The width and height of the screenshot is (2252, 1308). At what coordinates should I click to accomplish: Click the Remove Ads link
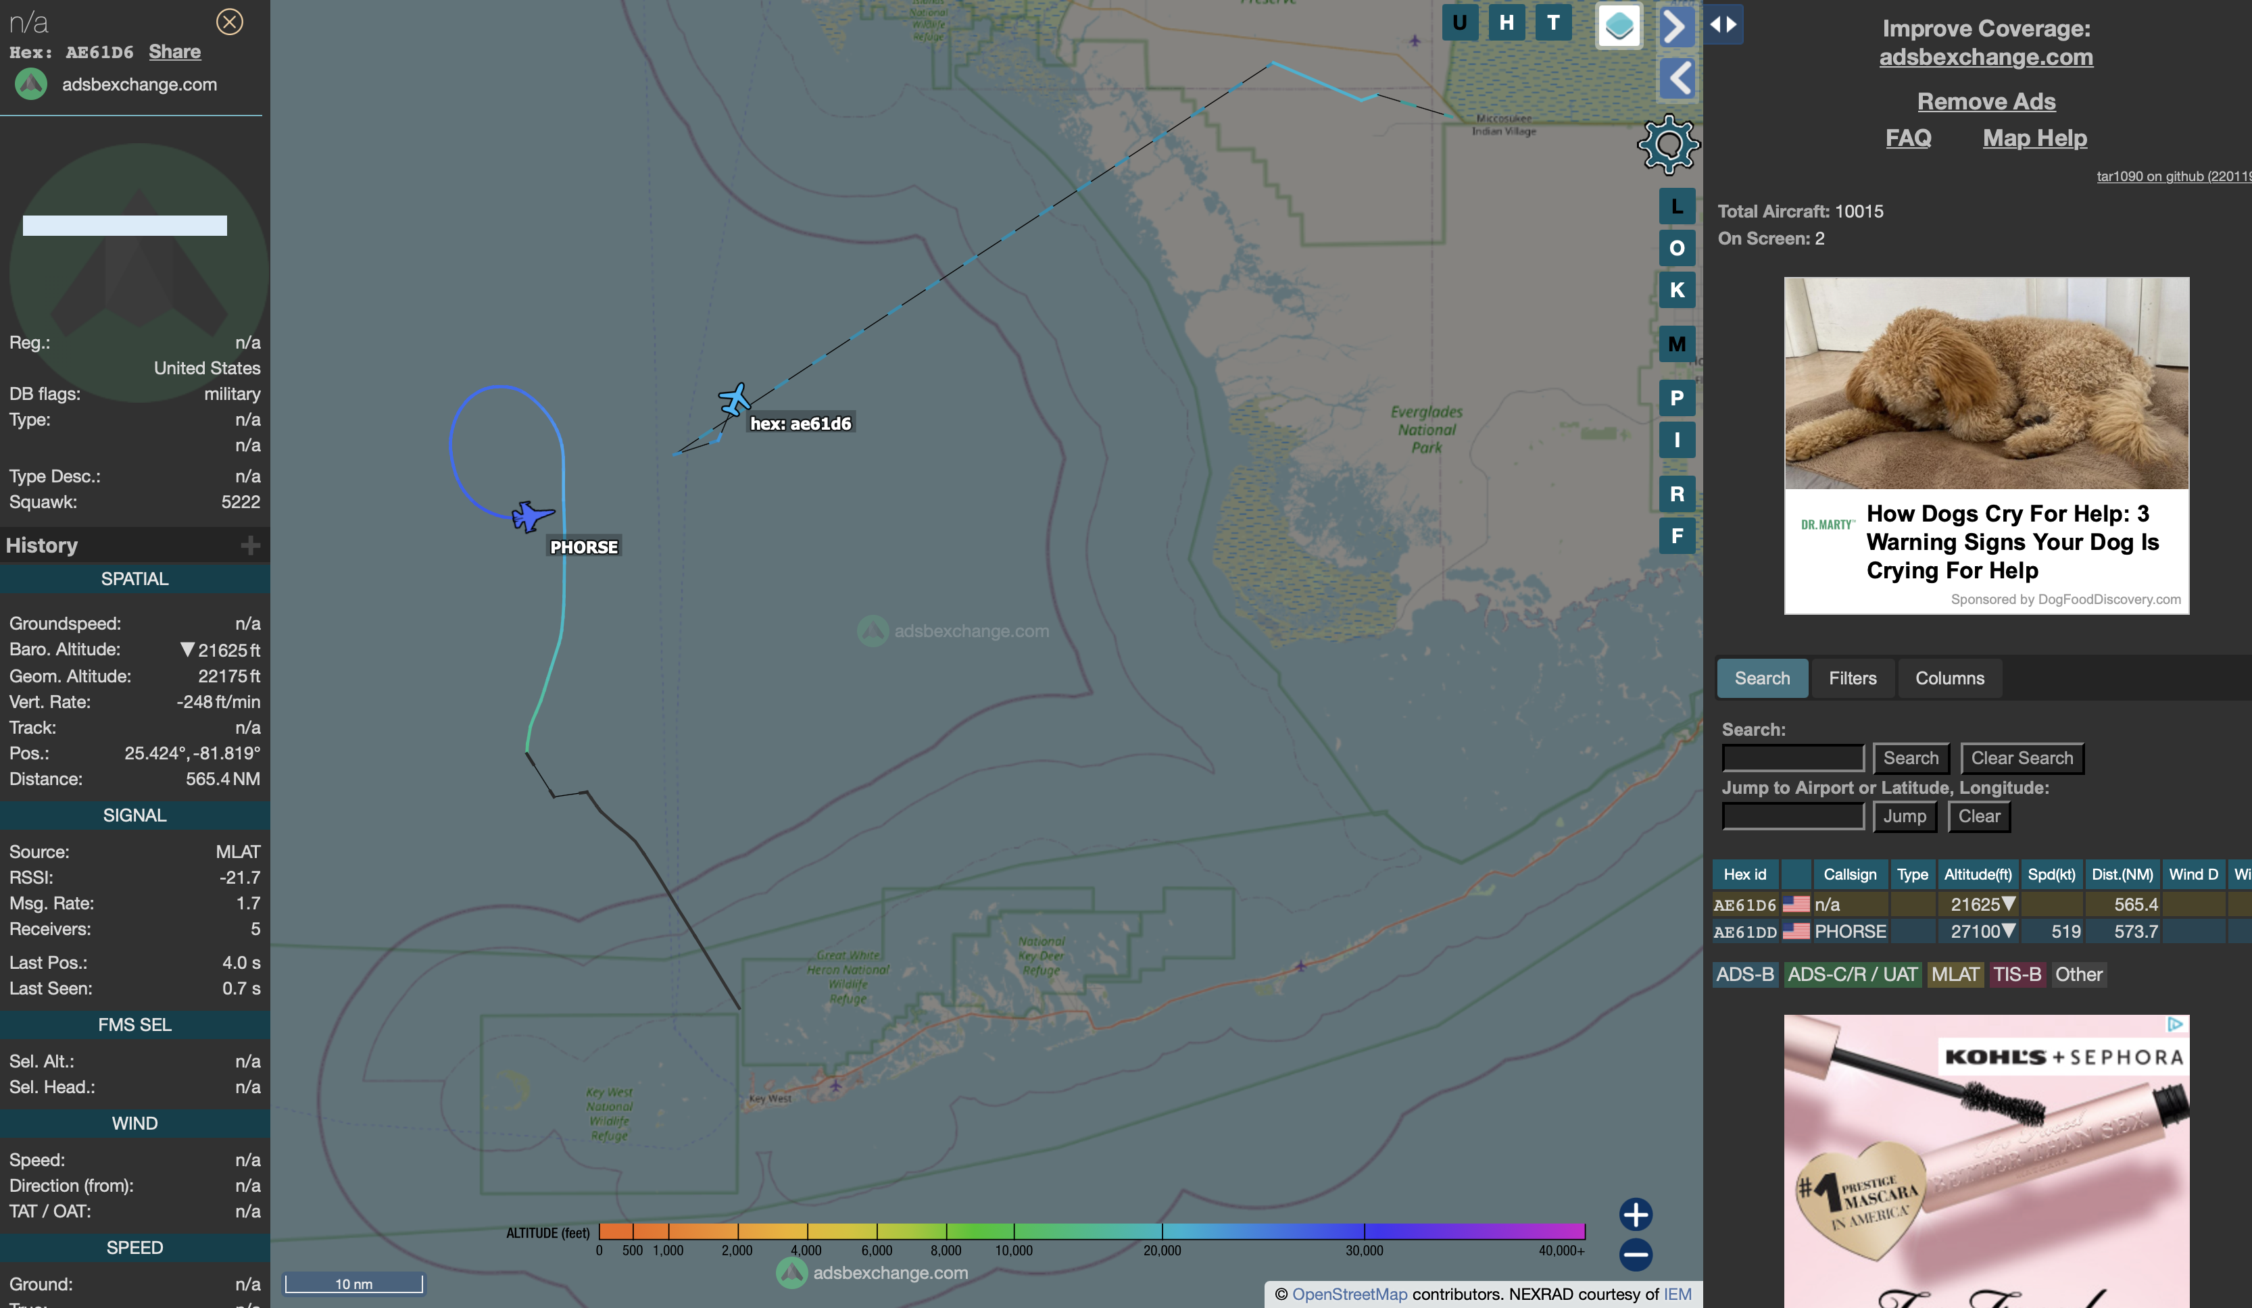1986,102
